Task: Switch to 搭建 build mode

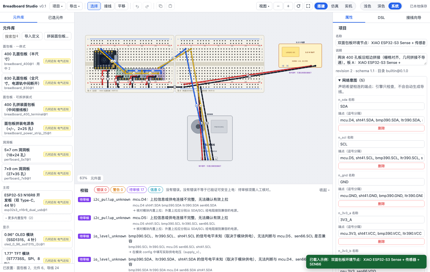Action: click(321, 6)
